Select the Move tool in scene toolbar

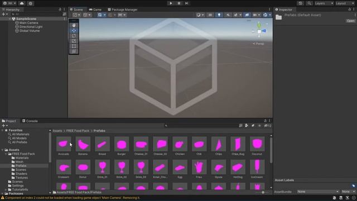pyautogui.click(x=74, y=31)
